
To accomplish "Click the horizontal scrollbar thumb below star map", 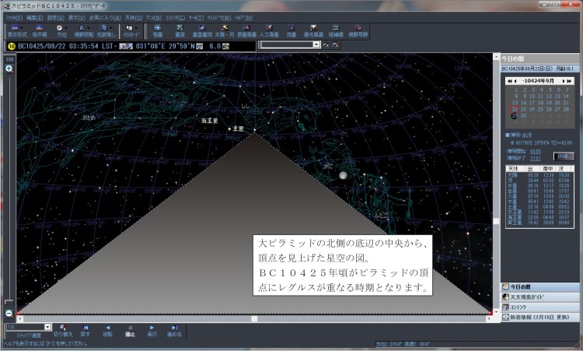I will 253,318.
